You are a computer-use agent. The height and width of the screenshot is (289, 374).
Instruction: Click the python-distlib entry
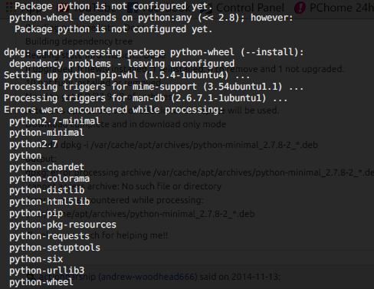pyautogui.click(x=47, y=190)
